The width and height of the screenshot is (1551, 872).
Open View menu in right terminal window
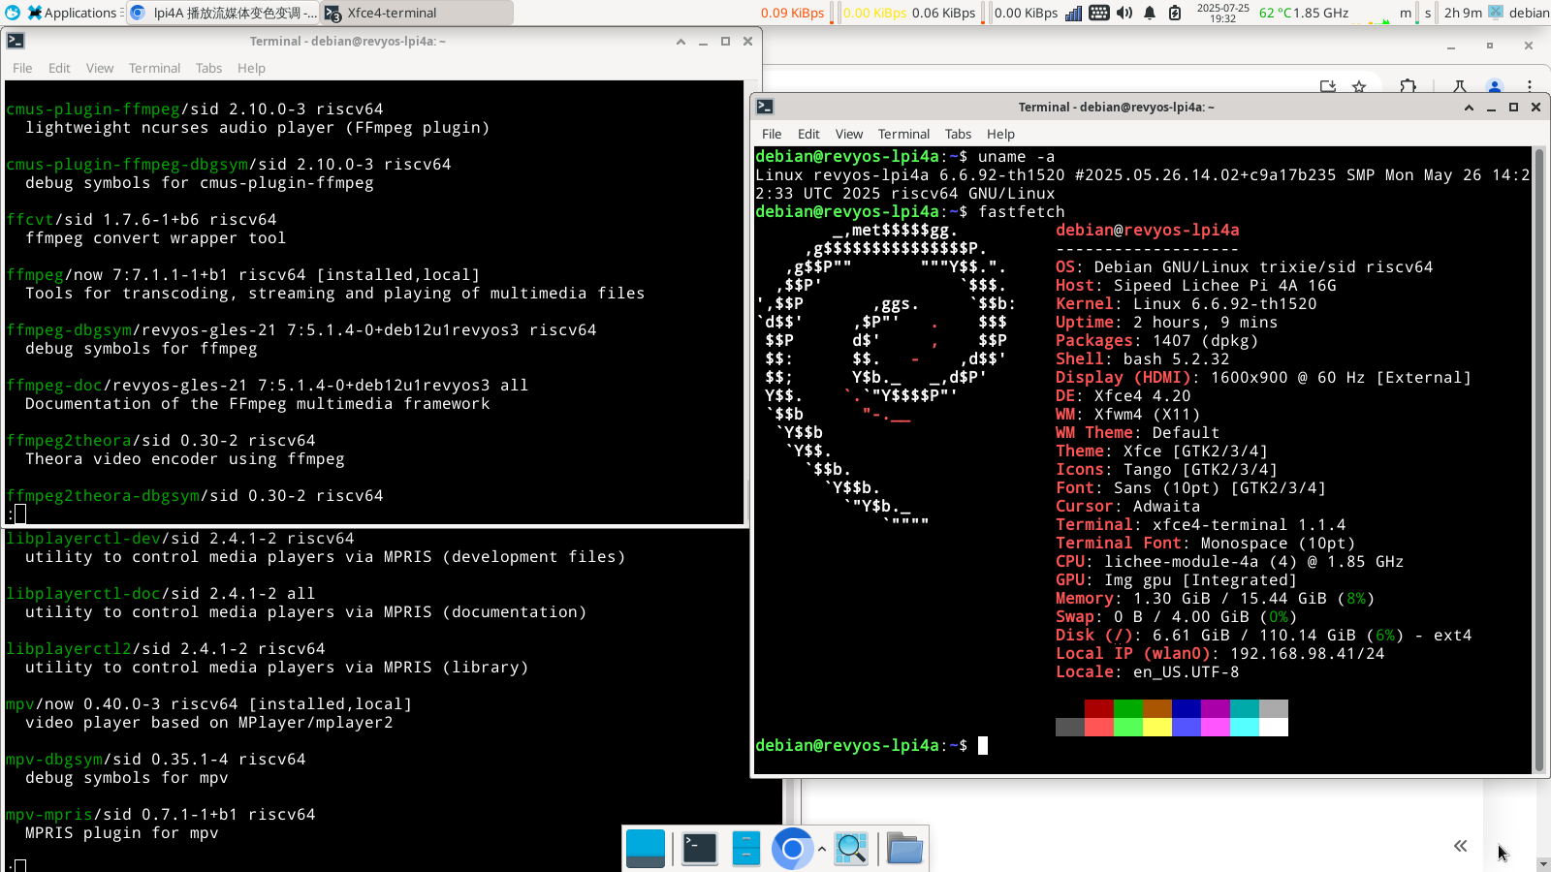pos(849,134)
